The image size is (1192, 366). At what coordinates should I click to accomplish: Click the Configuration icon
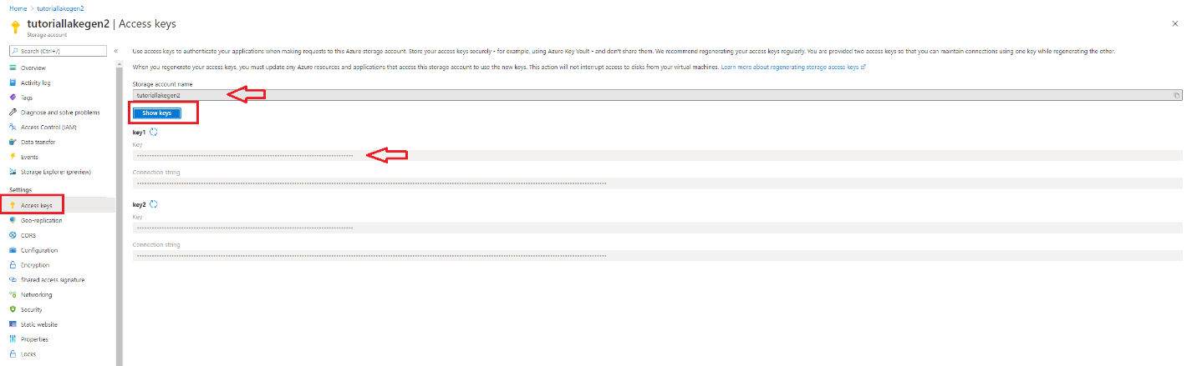click(x=13, y=250)
